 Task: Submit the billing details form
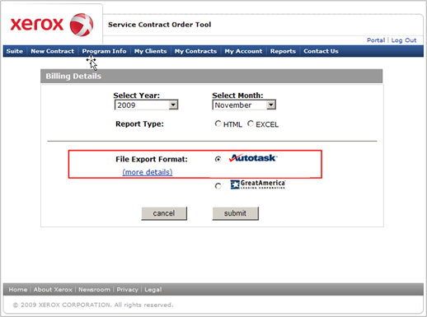(235, 213)
